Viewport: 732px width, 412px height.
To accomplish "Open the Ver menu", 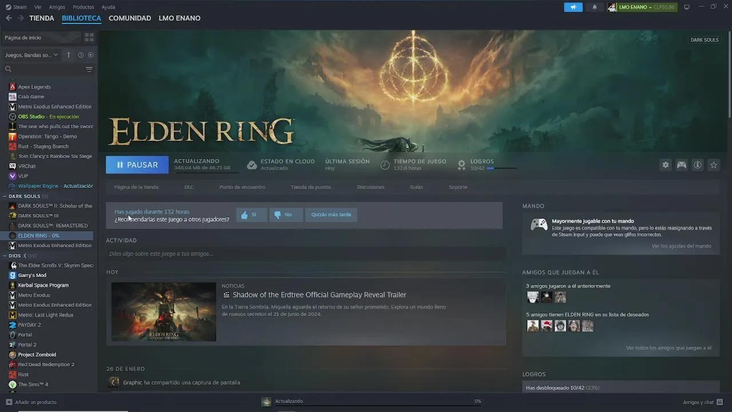I will pyautogui.click(x=38, y=7).
